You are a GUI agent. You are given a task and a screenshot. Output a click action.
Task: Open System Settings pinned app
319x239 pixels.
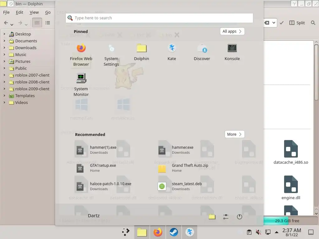click(x=111, y=55)
